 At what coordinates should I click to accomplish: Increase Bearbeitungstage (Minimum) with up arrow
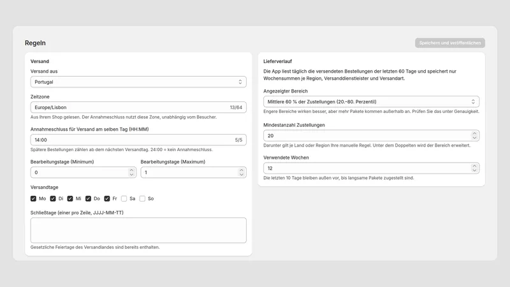point(131,170)
